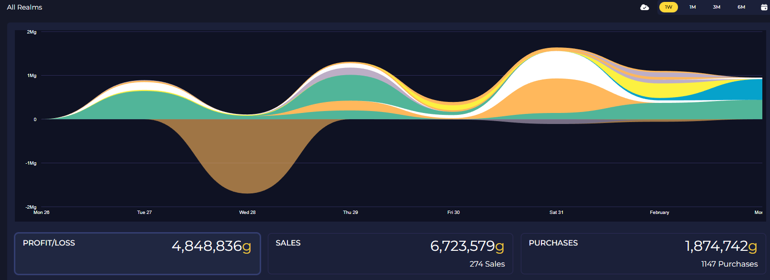Click the Wed 28 axis label
770x280 pixels.
click(x=247, y=213)
